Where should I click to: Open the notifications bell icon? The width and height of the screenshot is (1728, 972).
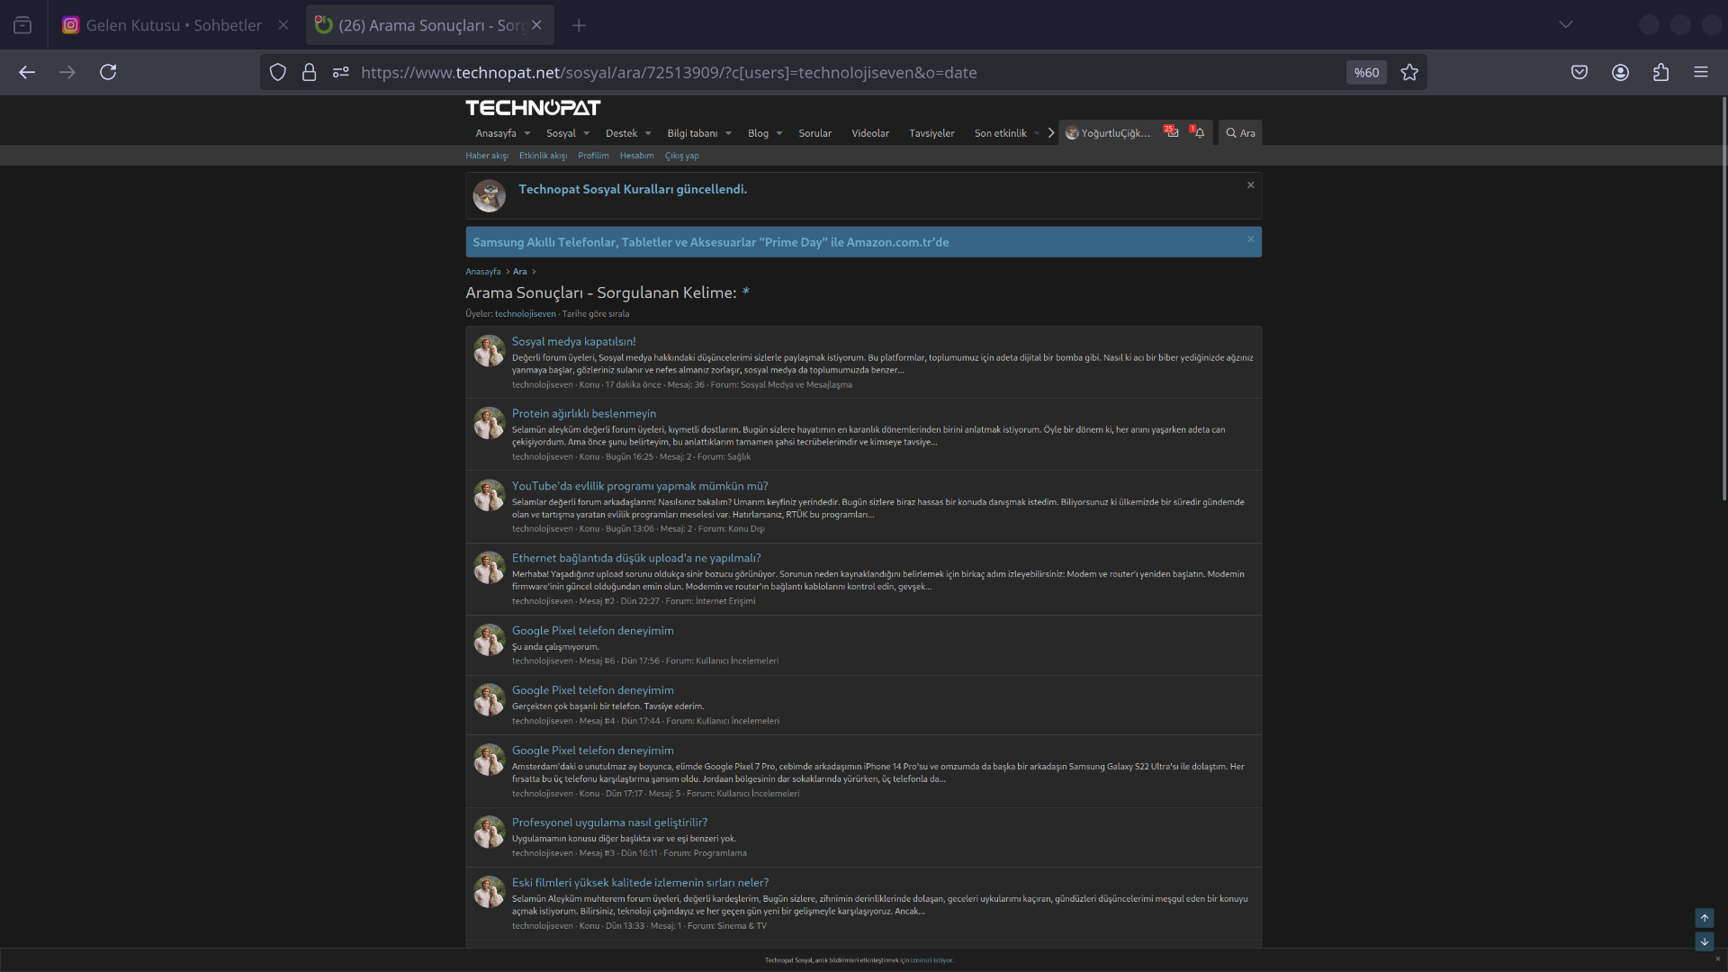[x=1199, y=132]
